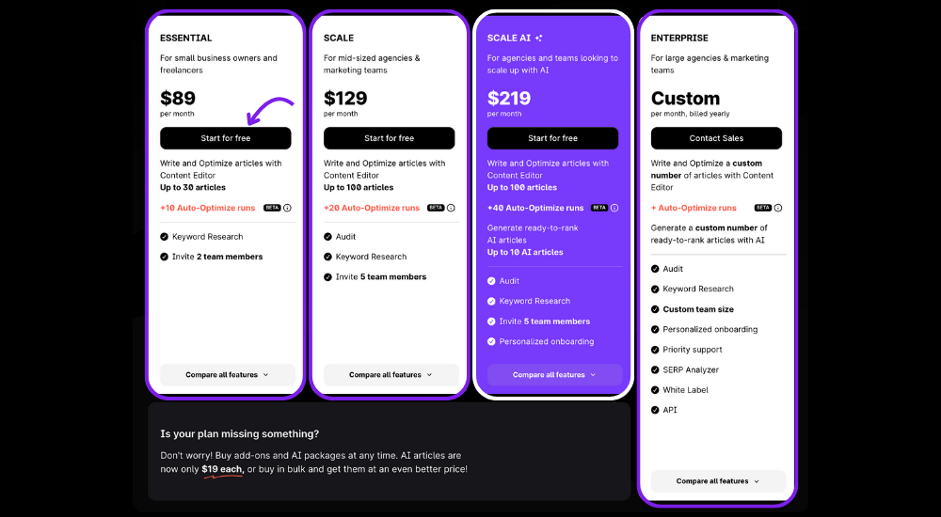
Task: Click info icon beside Enterprise Auto-Optimize runs
Action: pyautogui.click(x=778, y=208)
